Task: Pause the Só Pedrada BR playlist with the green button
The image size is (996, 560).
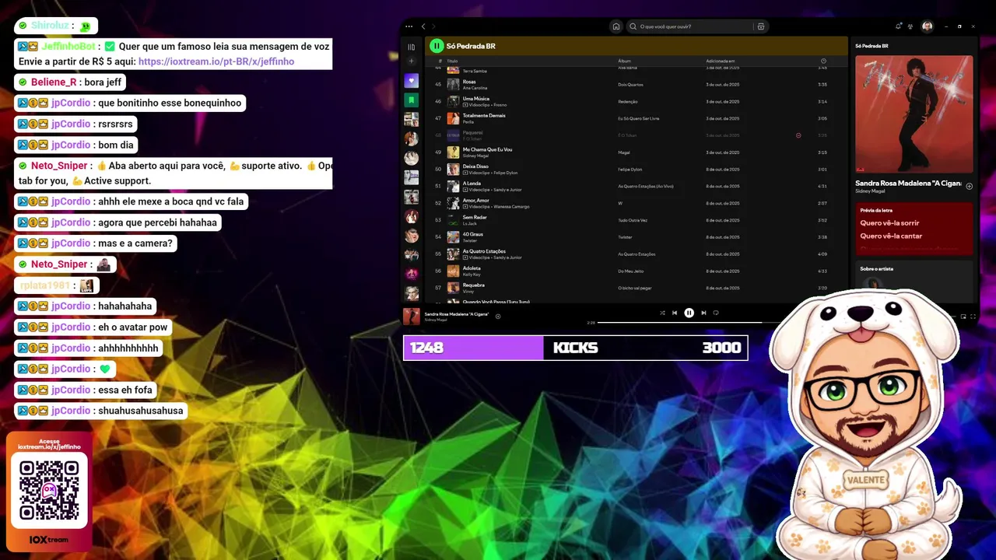Action: point(437,46)
